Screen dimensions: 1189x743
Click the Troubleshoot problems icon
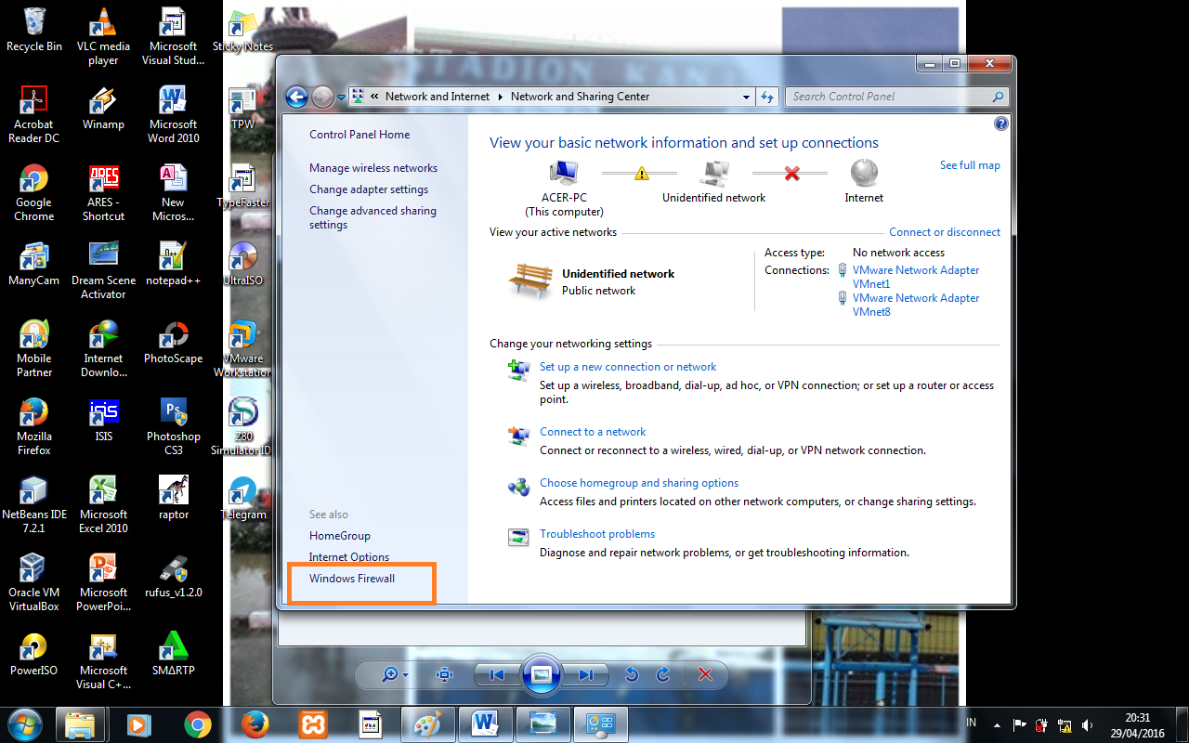(518, 537)
